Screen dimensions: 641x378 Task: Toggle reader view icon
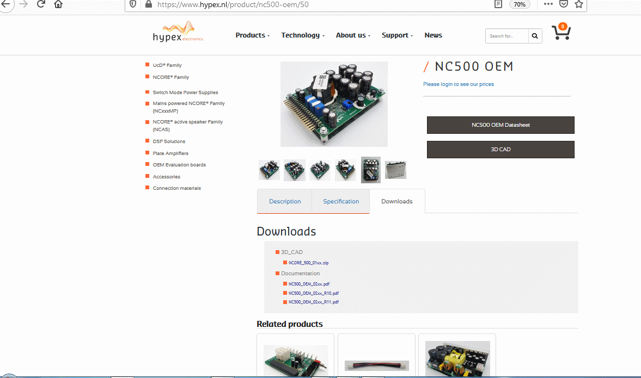click(x=498, y=4)
